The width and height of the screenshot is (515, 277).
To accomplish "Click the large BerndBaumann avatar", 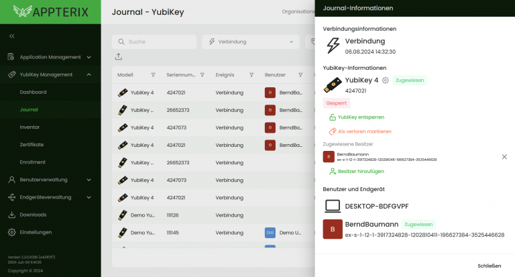I will pos(333,229).
